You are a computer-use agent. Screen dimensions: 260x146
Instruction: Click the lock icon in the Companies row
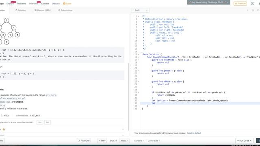[x=4, y=129]
